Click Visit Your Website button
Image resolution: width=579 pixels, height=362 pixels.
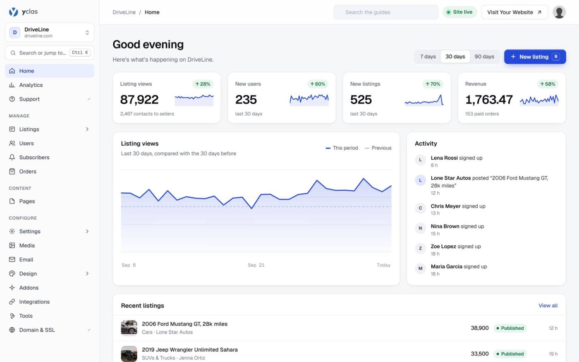click(x=514, y=12)
